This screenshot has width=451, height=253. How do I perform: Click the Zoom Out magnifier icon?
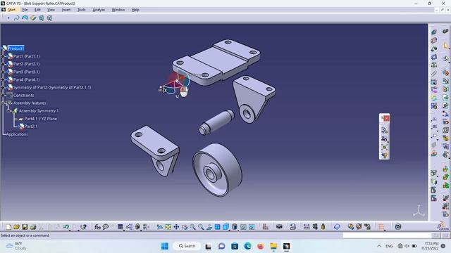pyautogui.click(x=201, y=227)
